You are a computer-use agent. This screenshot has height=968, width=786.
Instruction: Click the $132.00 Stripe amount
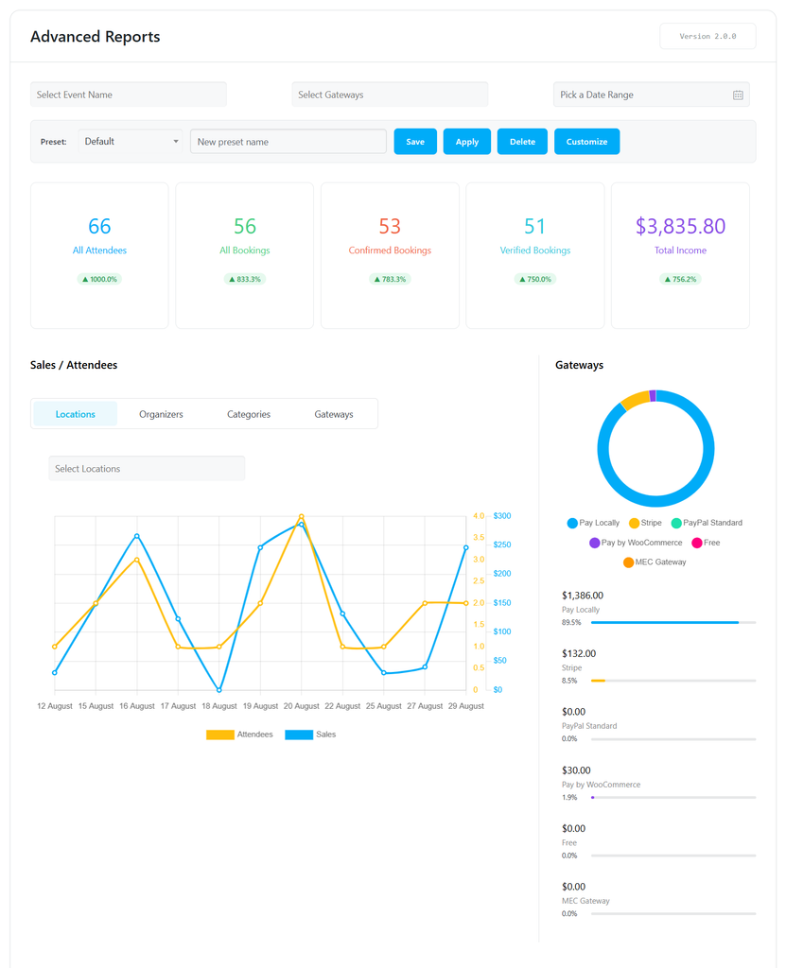click(579, 654)
